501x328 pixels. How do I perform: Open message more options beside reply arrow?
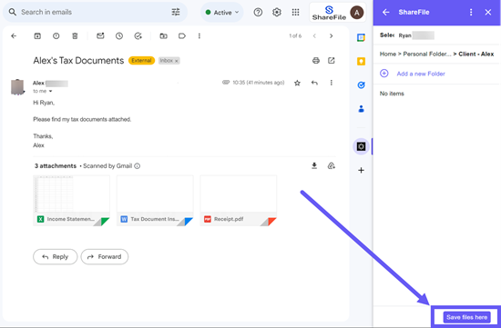(331, 83)
